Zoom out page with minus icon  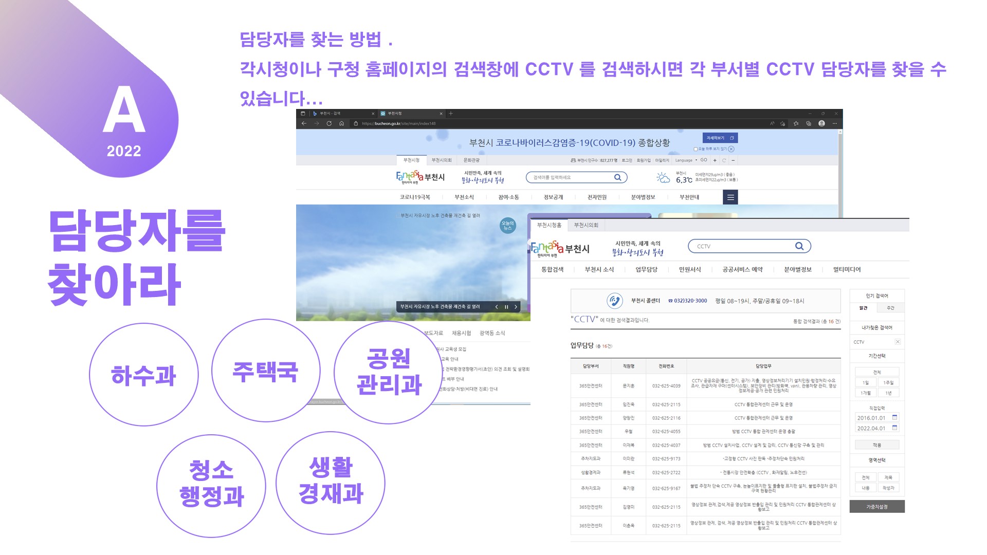pos(733,160)
